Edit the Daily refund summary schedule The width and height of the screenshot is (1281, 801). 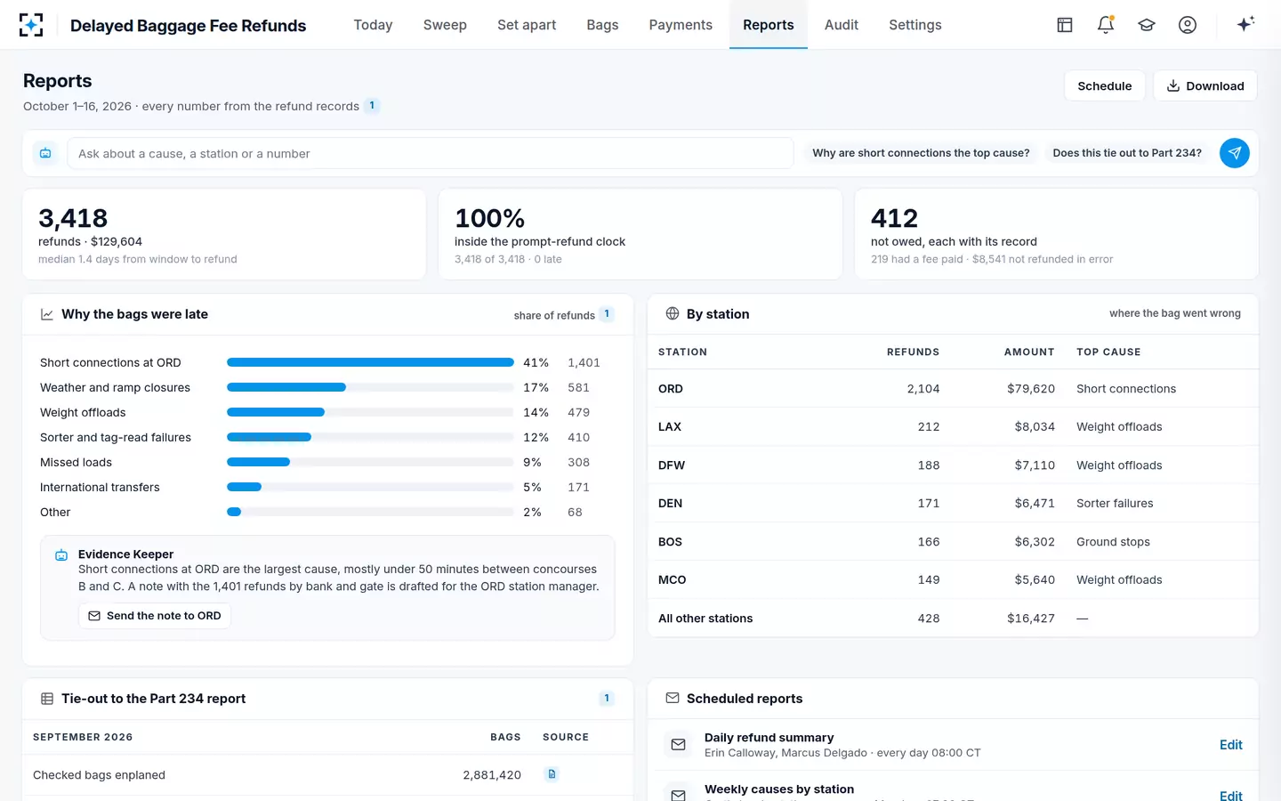point(1231,745)
